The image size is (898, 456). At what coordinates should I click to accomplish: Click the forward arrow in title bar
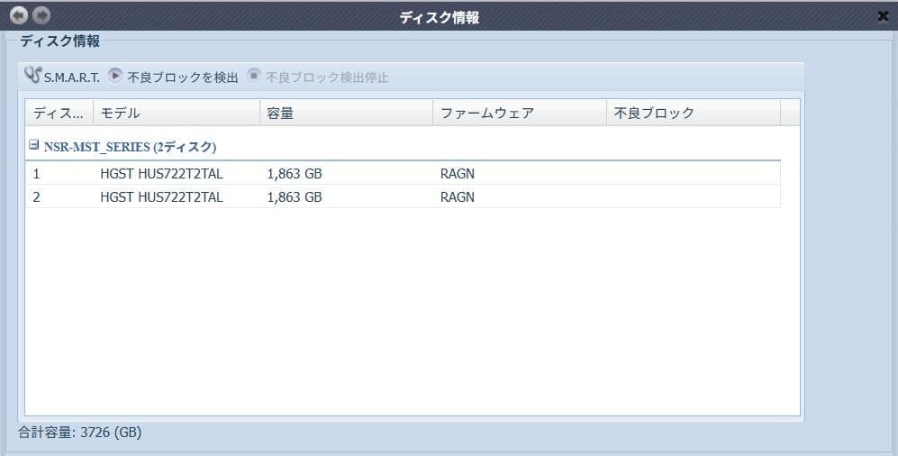click(41, 15)
